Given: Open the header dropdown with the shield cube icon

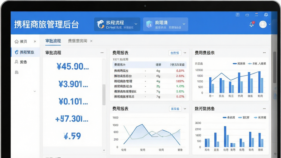Looking at the screenshot, I should point(165,24).
